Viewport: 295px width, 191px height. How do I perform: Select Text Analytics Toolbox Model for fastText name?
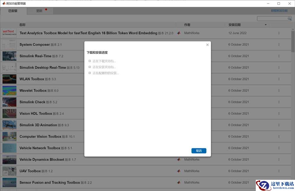click(88, 33)
